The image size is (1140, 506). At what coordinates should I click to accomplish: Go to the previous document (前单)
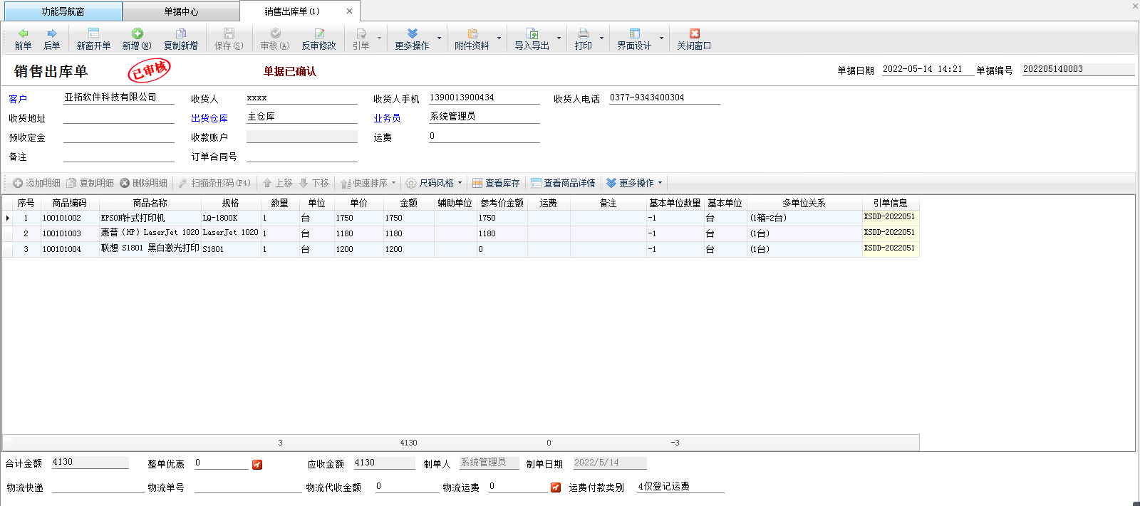[23, 38]
